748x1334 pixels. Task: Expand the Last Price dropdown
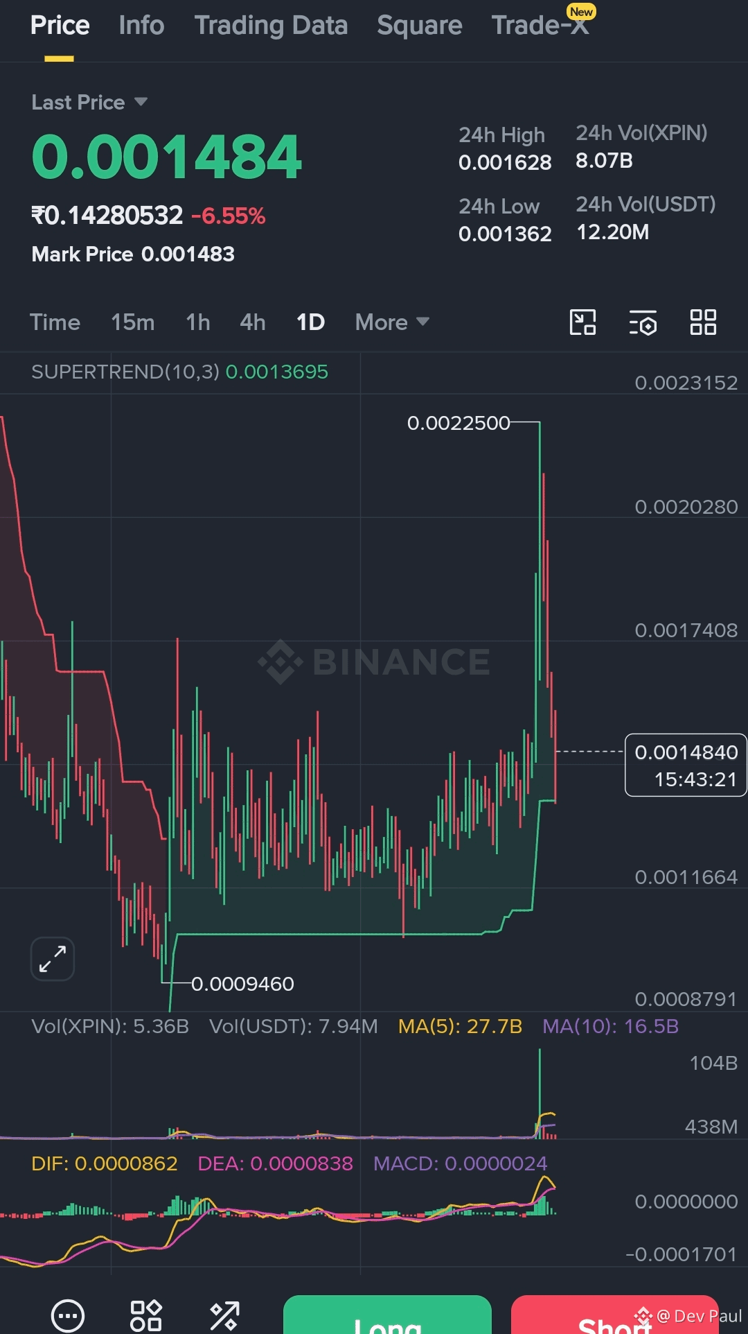pyautogui.click(x=89, y=103)
